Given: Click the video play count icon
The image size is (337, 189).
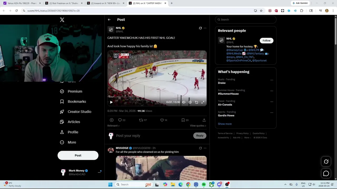Looking at the screenshot, I should (112, 120).
